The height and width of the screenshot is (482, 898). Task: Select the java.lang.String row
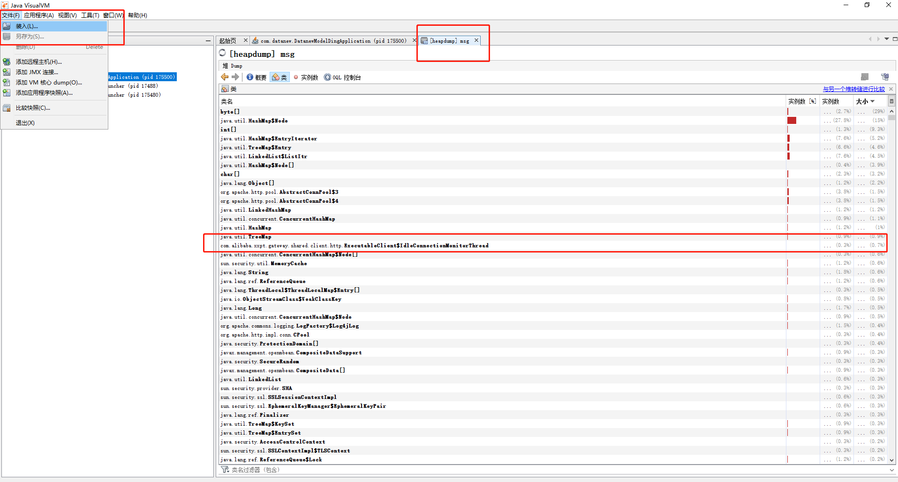pyautogui.click(x=552, y=272)
